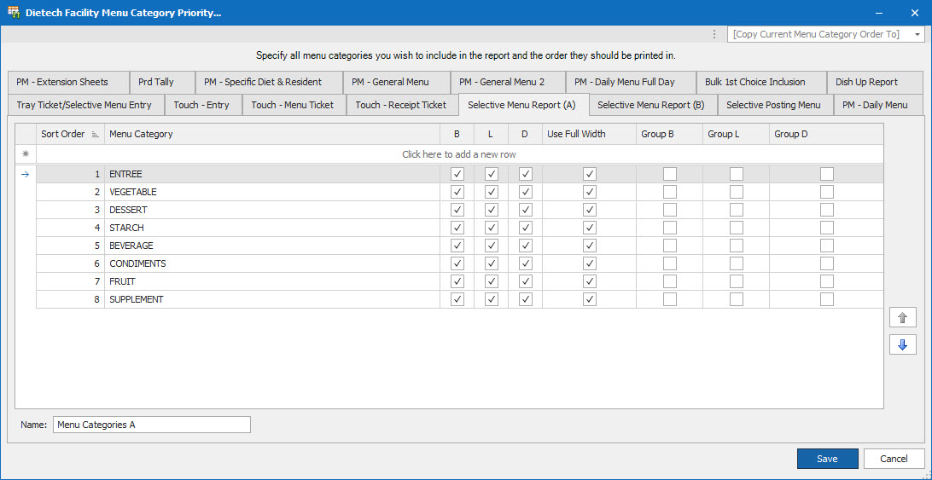
Task: Enable Group B for BEVERAGE
Action: click(x=670, y=246)
